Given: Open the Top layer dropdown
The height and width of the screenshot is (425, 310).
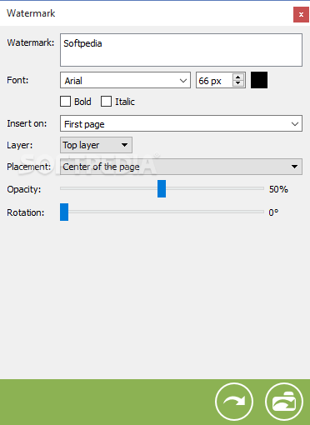Looking at the screenshot, I should pos(96,145).
